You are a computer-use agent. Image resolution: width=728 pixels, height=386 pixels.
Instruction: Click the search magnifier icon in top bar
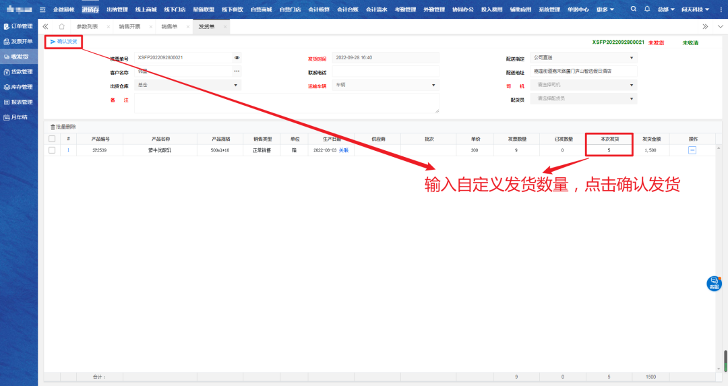pyautogui.click(x=633, y=9)
